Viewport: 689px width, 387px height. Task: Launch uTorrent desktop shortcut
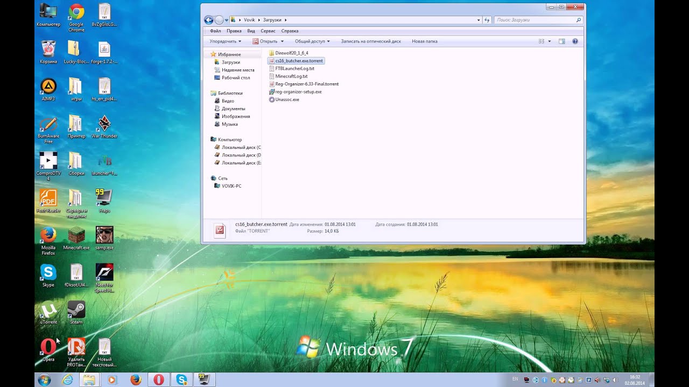click(x=48, y=313)
